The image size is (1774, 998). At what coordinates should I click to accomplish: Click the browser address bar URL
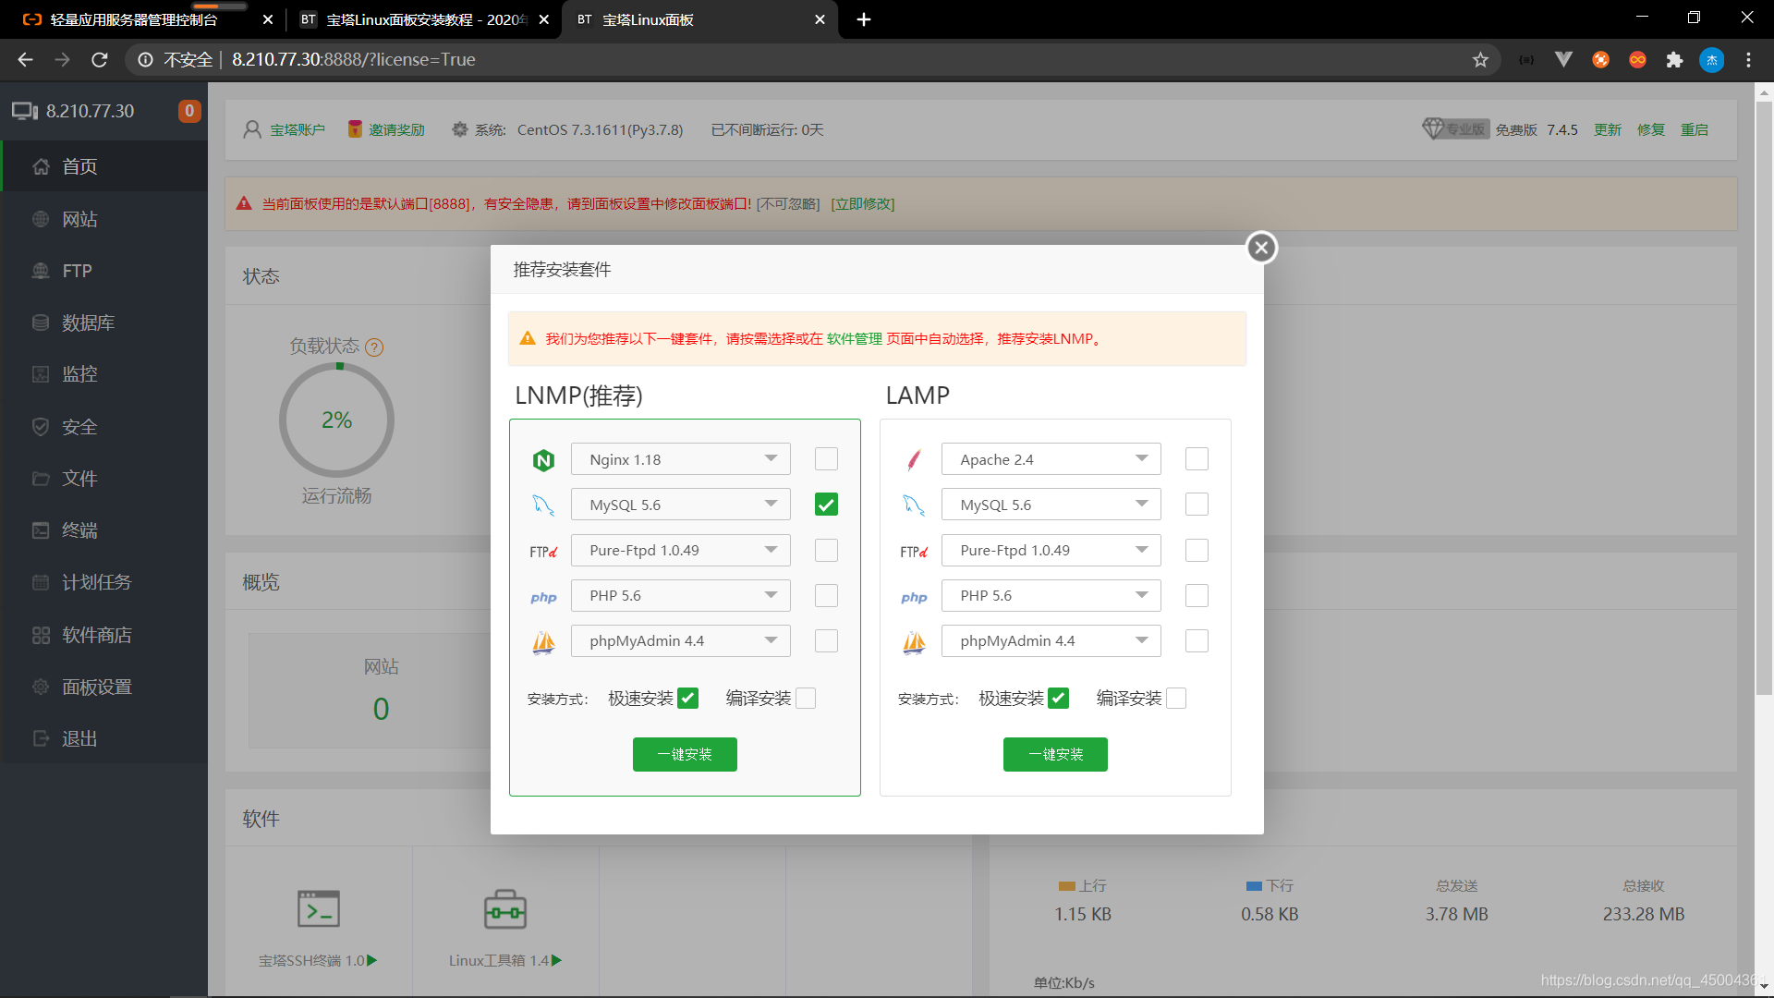(354, 60)
